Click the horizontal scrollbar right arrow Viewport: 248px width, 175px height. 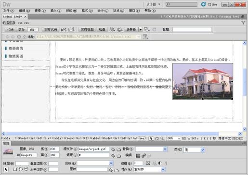[240, 134]
